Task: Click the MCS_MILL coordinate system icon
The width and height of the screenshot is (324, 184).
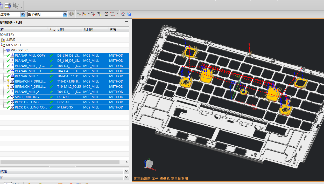Action: click(3, 45)
